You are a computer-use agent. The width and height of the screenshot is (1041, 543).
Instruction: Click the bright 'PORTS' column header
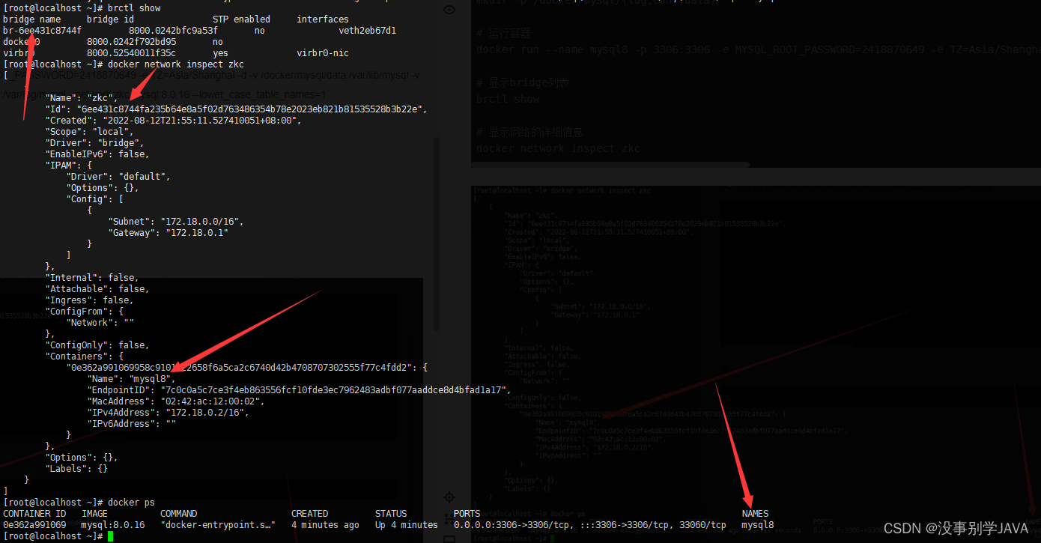[x=467, y=514]
